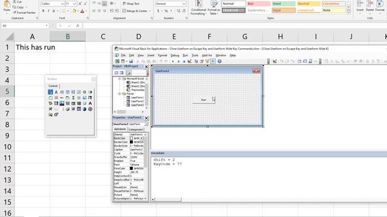Click View Code icon in Project panel
Image resolution: width=387 pixels, height=217 pixels.
[116, 73]
